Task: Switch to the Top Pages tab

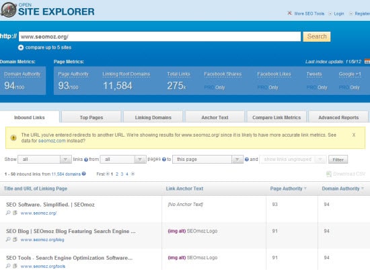Action: [91, 117]
